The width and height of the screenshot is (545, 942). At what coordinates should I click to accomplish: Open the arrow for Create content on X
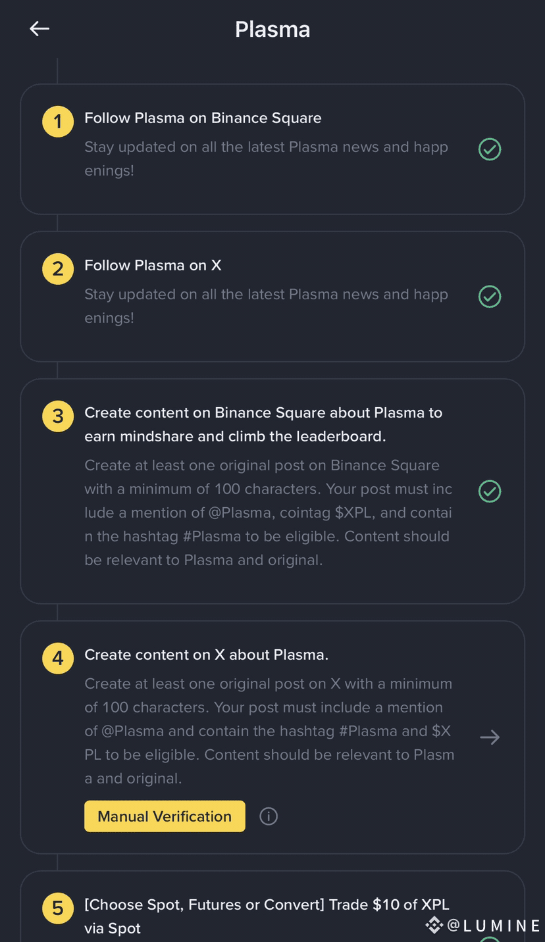coord(490,737)
